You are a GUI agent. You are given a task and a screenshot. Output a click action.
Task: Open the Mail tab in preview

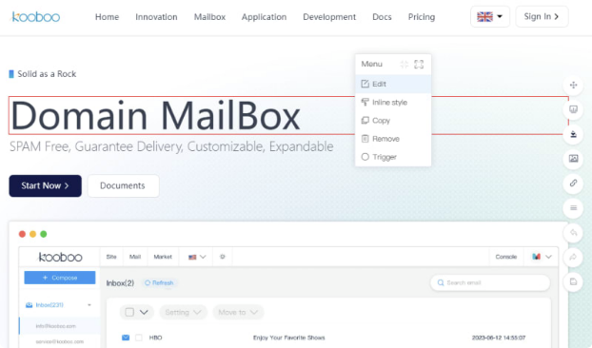click(x=135, y=257)
